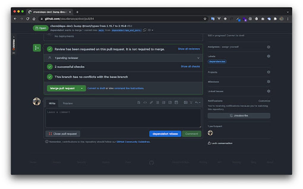Open Labels settings gear
Image resolution: width=303 pixels, height=189 pixels.
269,56
